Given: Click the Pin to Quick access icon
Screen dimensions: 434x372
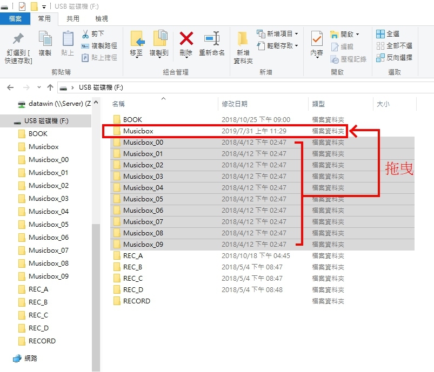Looking at the screenshot, I should [18, 39].
